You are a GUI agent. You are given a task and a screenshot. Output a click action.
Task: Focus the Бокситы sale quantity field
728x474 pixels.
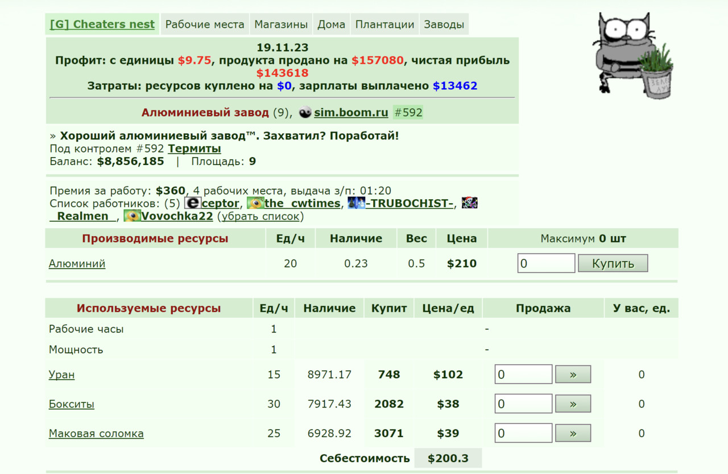click(523, 404)
